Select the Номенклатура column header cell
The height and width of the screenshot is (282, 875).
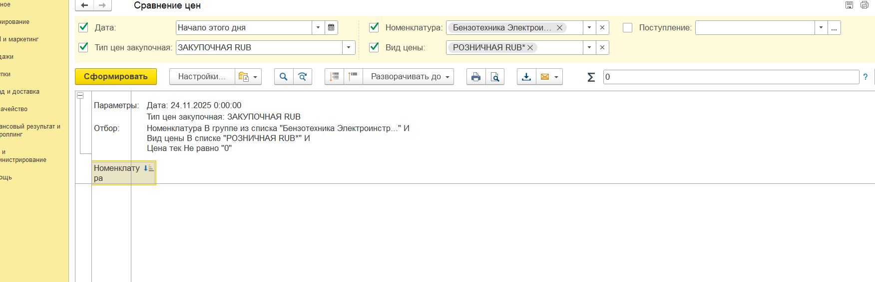tap(124, 173)
